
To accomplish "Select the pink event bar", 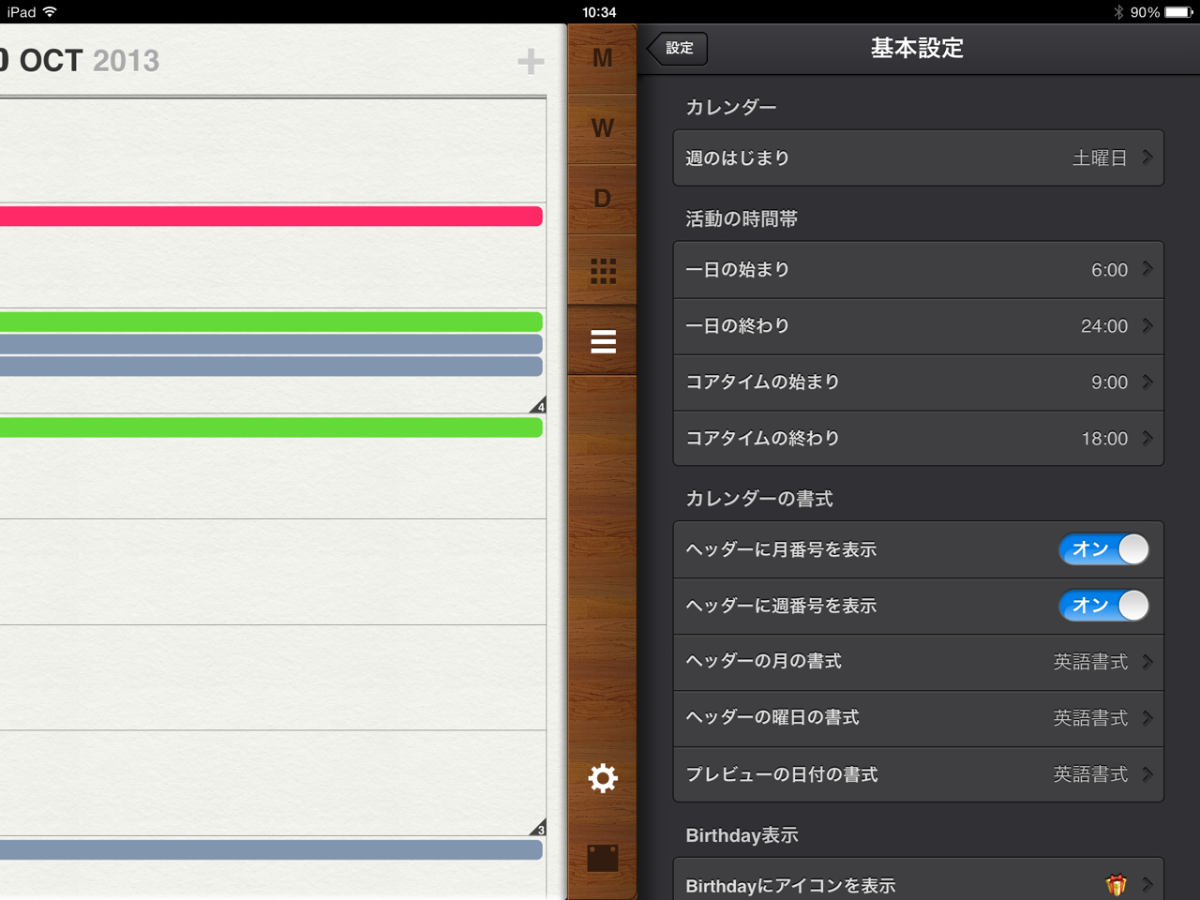I will click(271, 217).
